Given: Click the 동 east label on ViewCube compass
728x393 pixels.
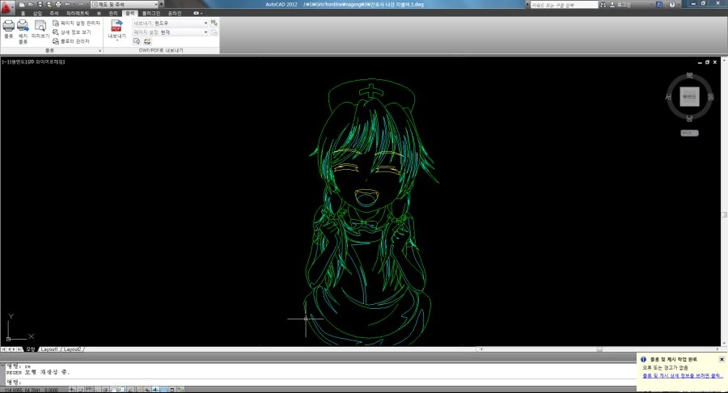Looking at the screenshot, I should (710, 97).
